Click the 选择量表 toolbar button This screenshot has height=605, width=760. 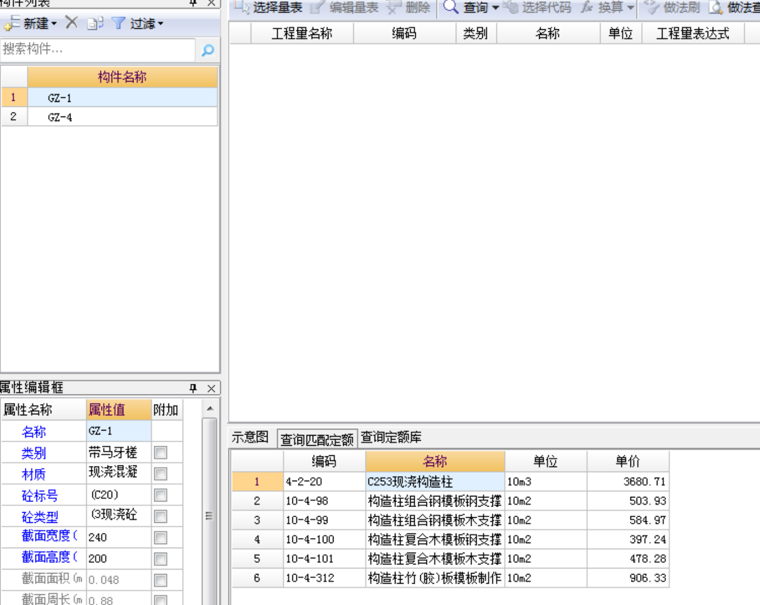click(x=269, y=7)
